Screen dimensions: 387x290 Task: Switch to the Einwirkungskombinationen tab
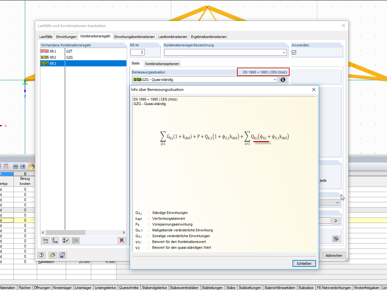tap(134, 37)
